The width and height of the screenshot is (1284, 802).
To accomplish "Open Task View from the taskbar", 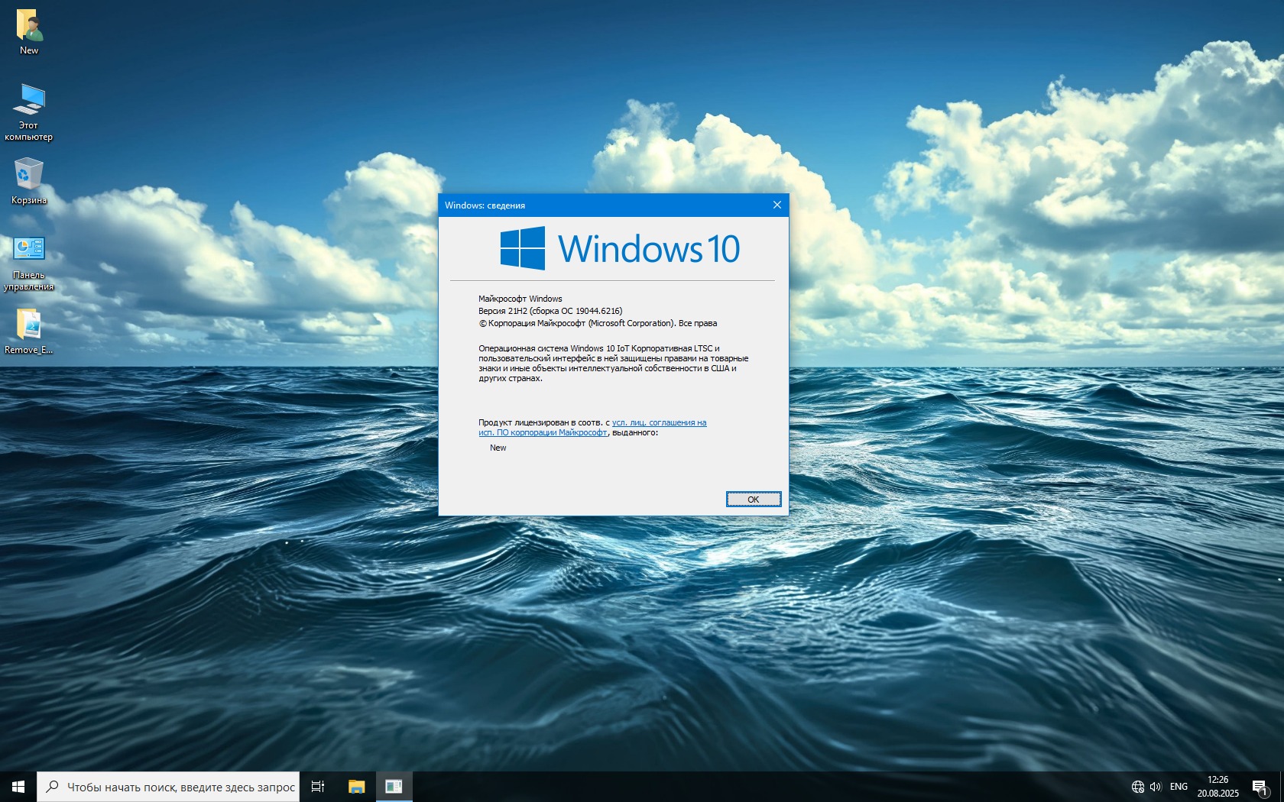I will (x=318, y=787).
